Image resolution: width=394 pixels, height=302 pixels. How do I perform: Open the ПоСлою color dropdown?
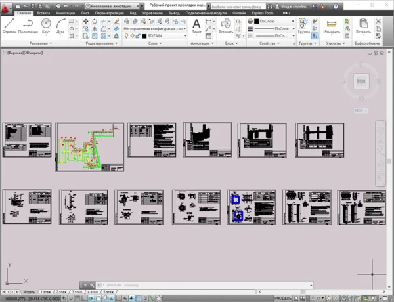(276, 21)
